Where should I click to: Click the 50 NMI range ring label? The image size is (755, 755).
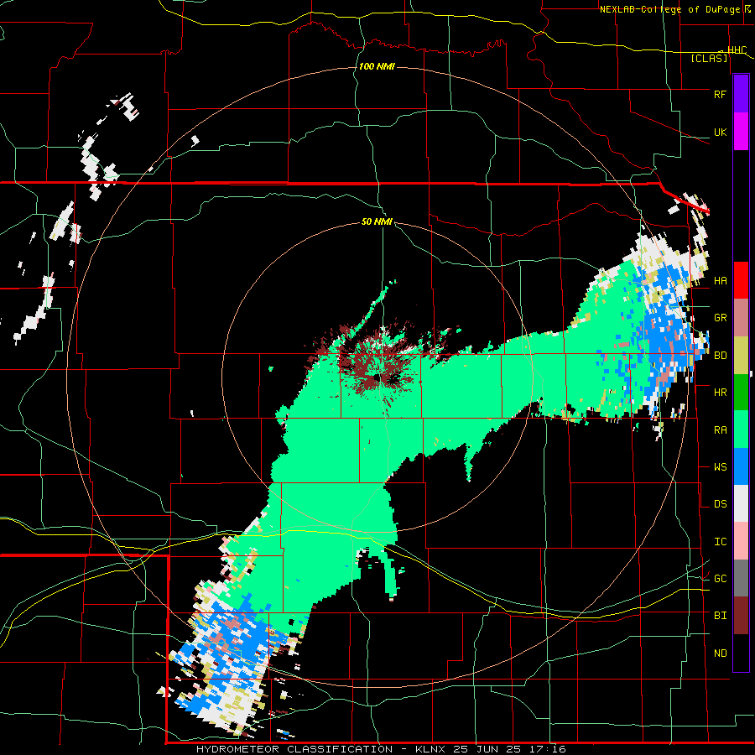point(377,221)
